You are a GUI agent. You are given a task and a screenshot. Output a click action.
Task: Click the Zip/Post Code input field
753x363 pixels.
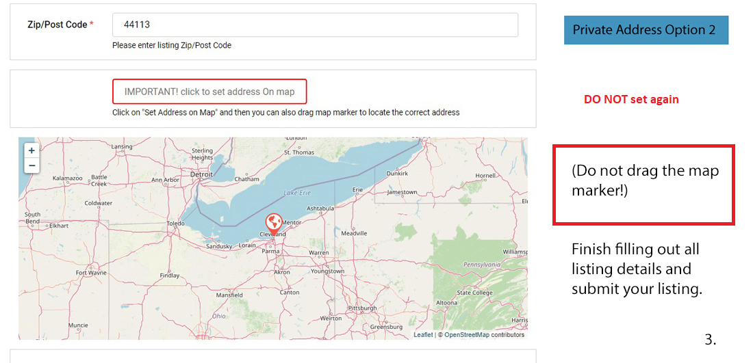[x=315, y=25]
